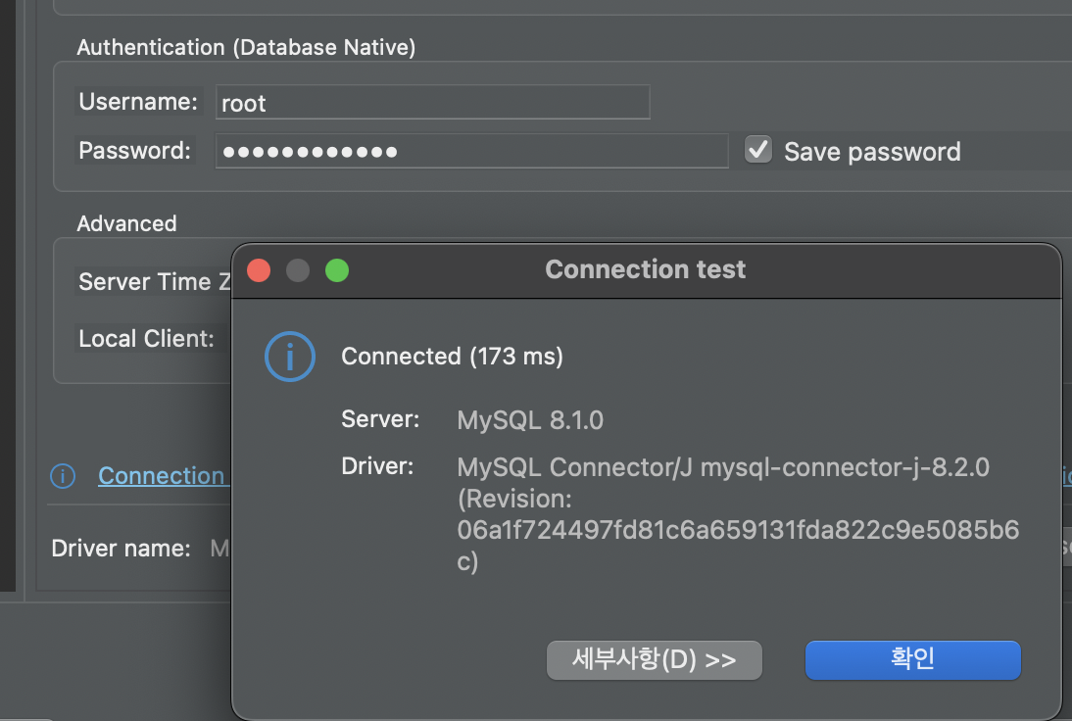Select the MySQL 8.1.0 server version text

pyautogui.click(x=530, y=420)
